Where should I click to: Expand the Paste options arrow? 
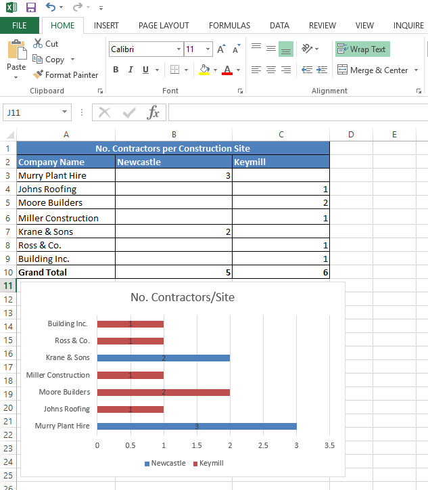click(16, 78)
